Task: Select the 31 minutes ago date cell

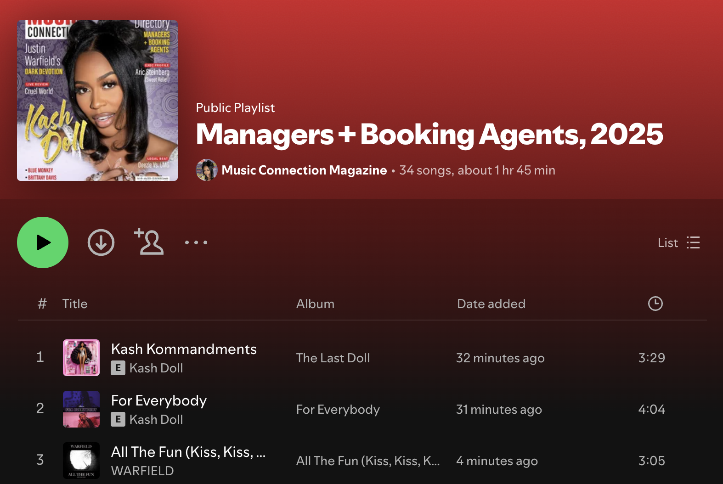Action: coord(499,409)
